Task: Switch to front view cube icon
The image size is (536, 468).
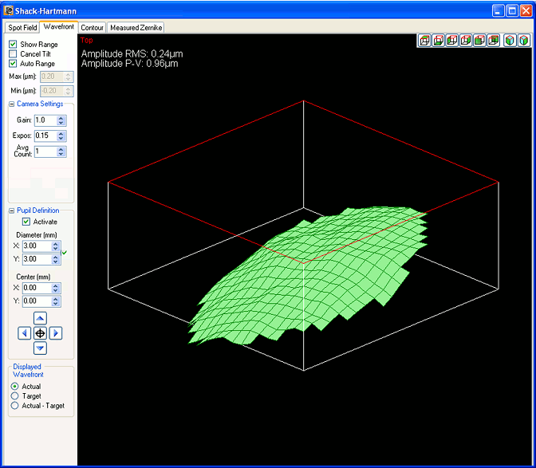Action: [479, 41]
